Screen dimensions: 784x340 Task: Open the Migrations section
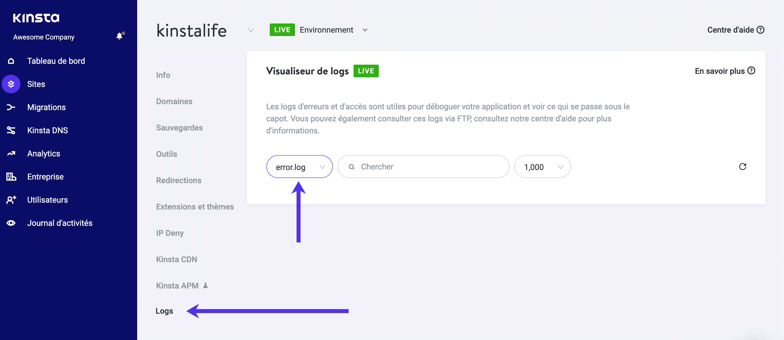(46, 107)
